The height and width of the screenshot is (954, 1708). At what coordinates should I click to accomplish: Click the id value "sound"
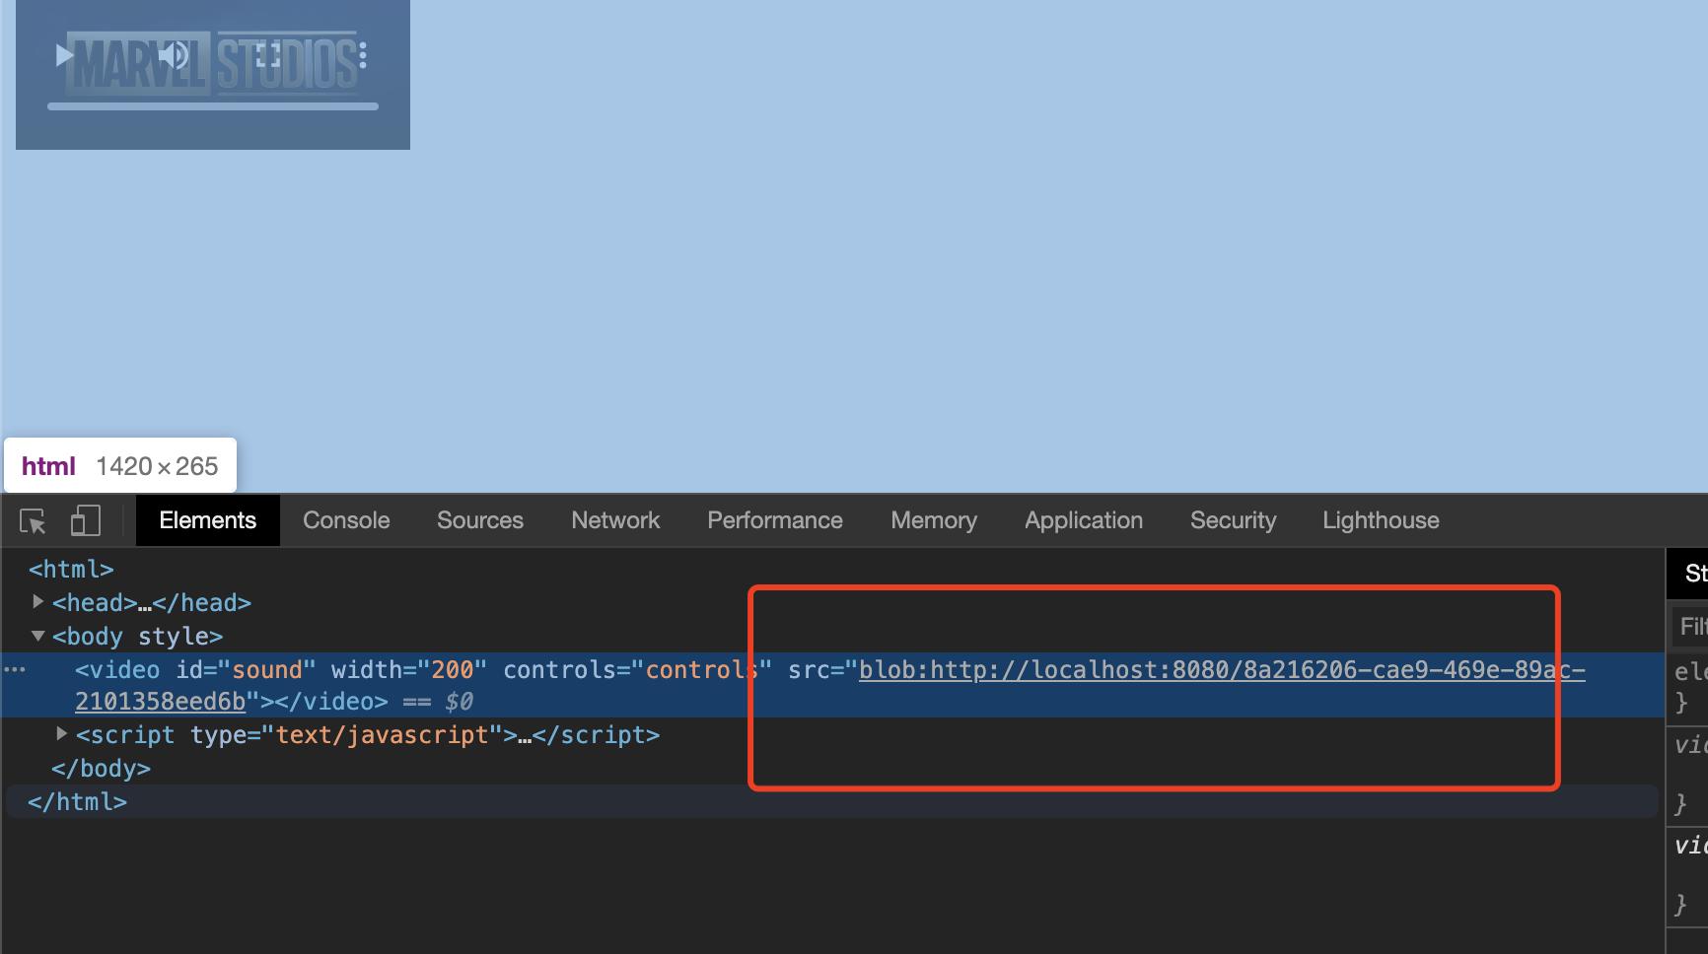(266, 670)
